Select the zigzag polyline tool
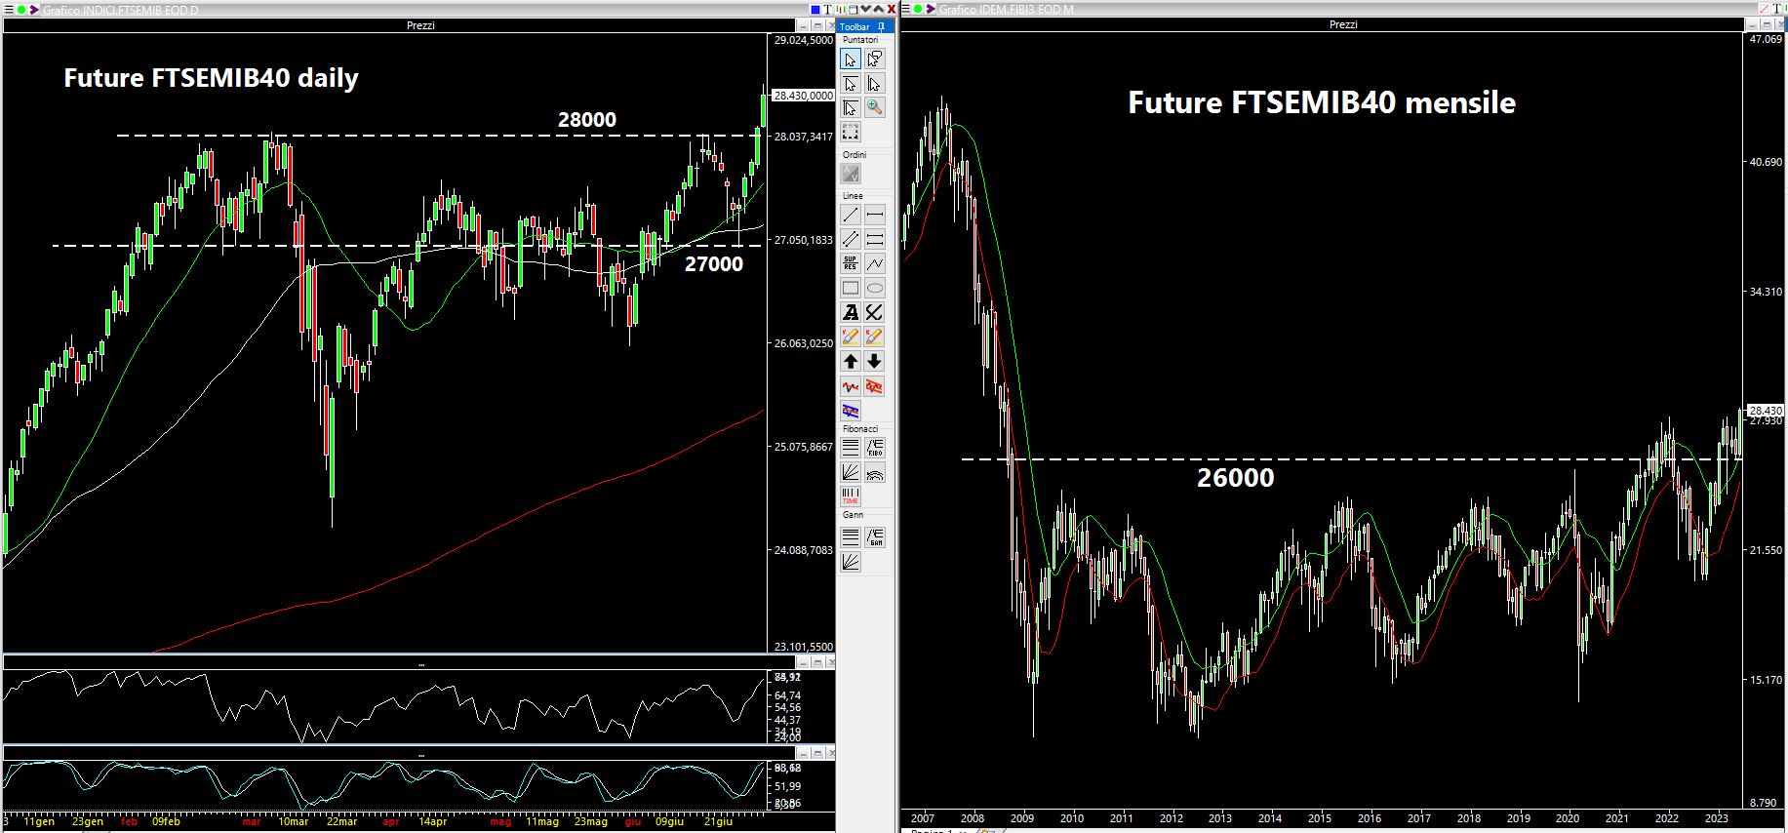 [875, 263]
